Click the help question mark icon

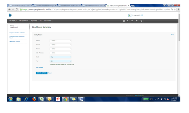(x=137, y=21)
